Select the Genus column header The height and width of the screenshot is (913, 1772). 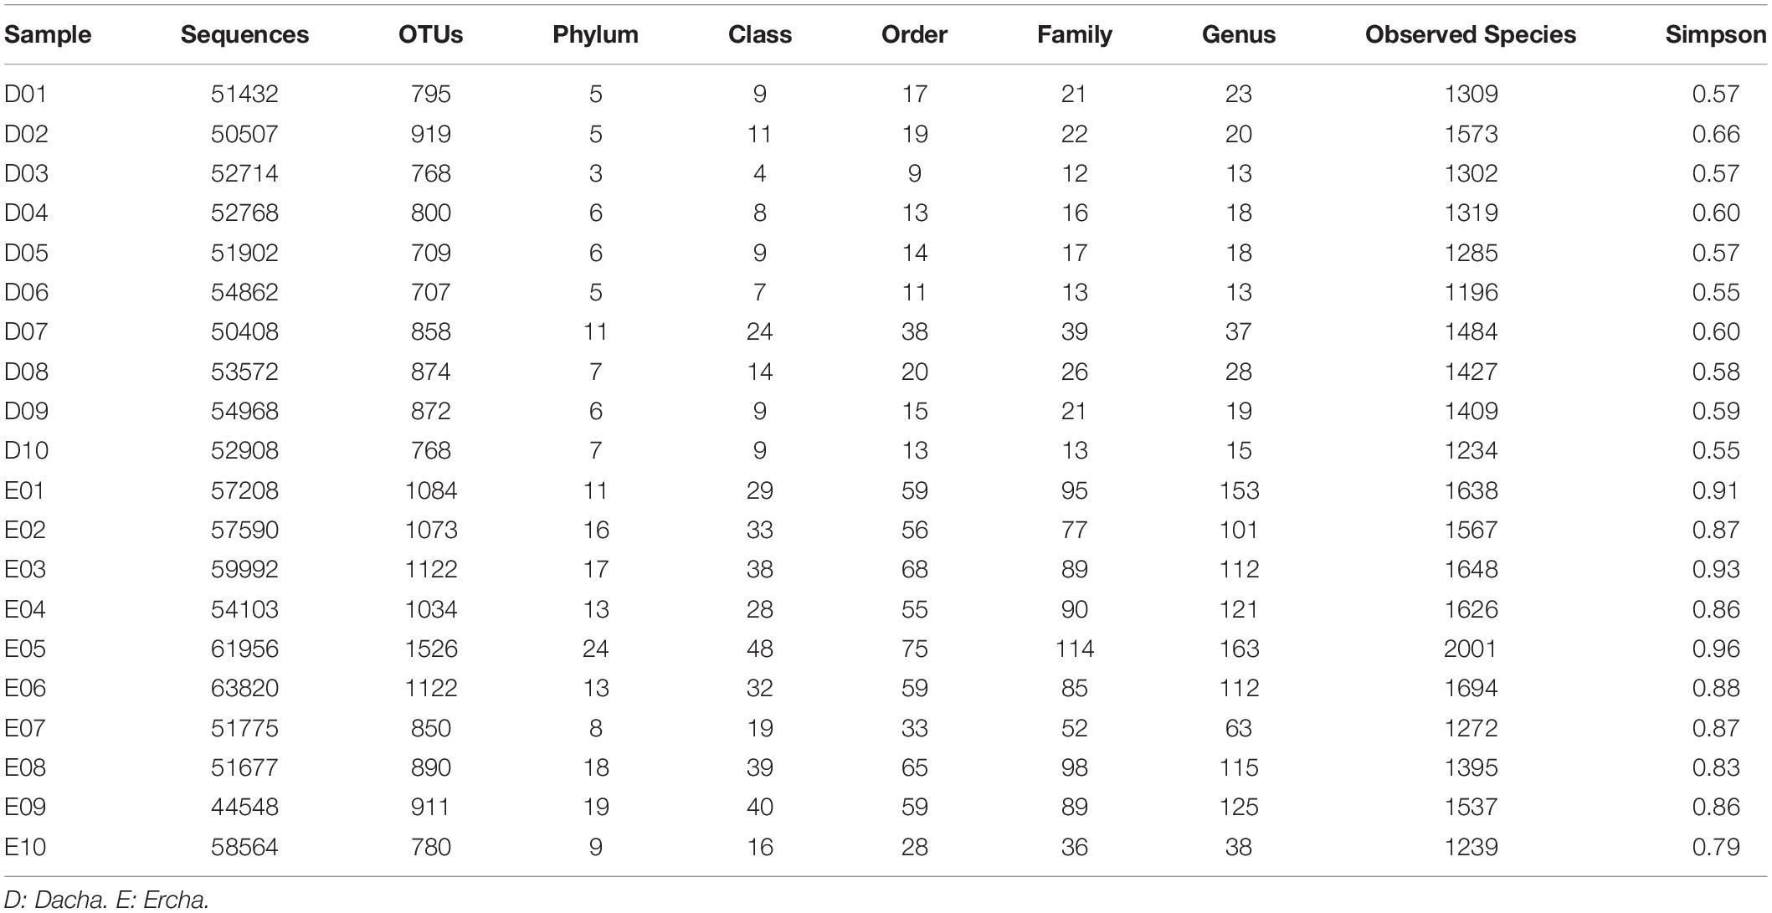[1239, 34]
